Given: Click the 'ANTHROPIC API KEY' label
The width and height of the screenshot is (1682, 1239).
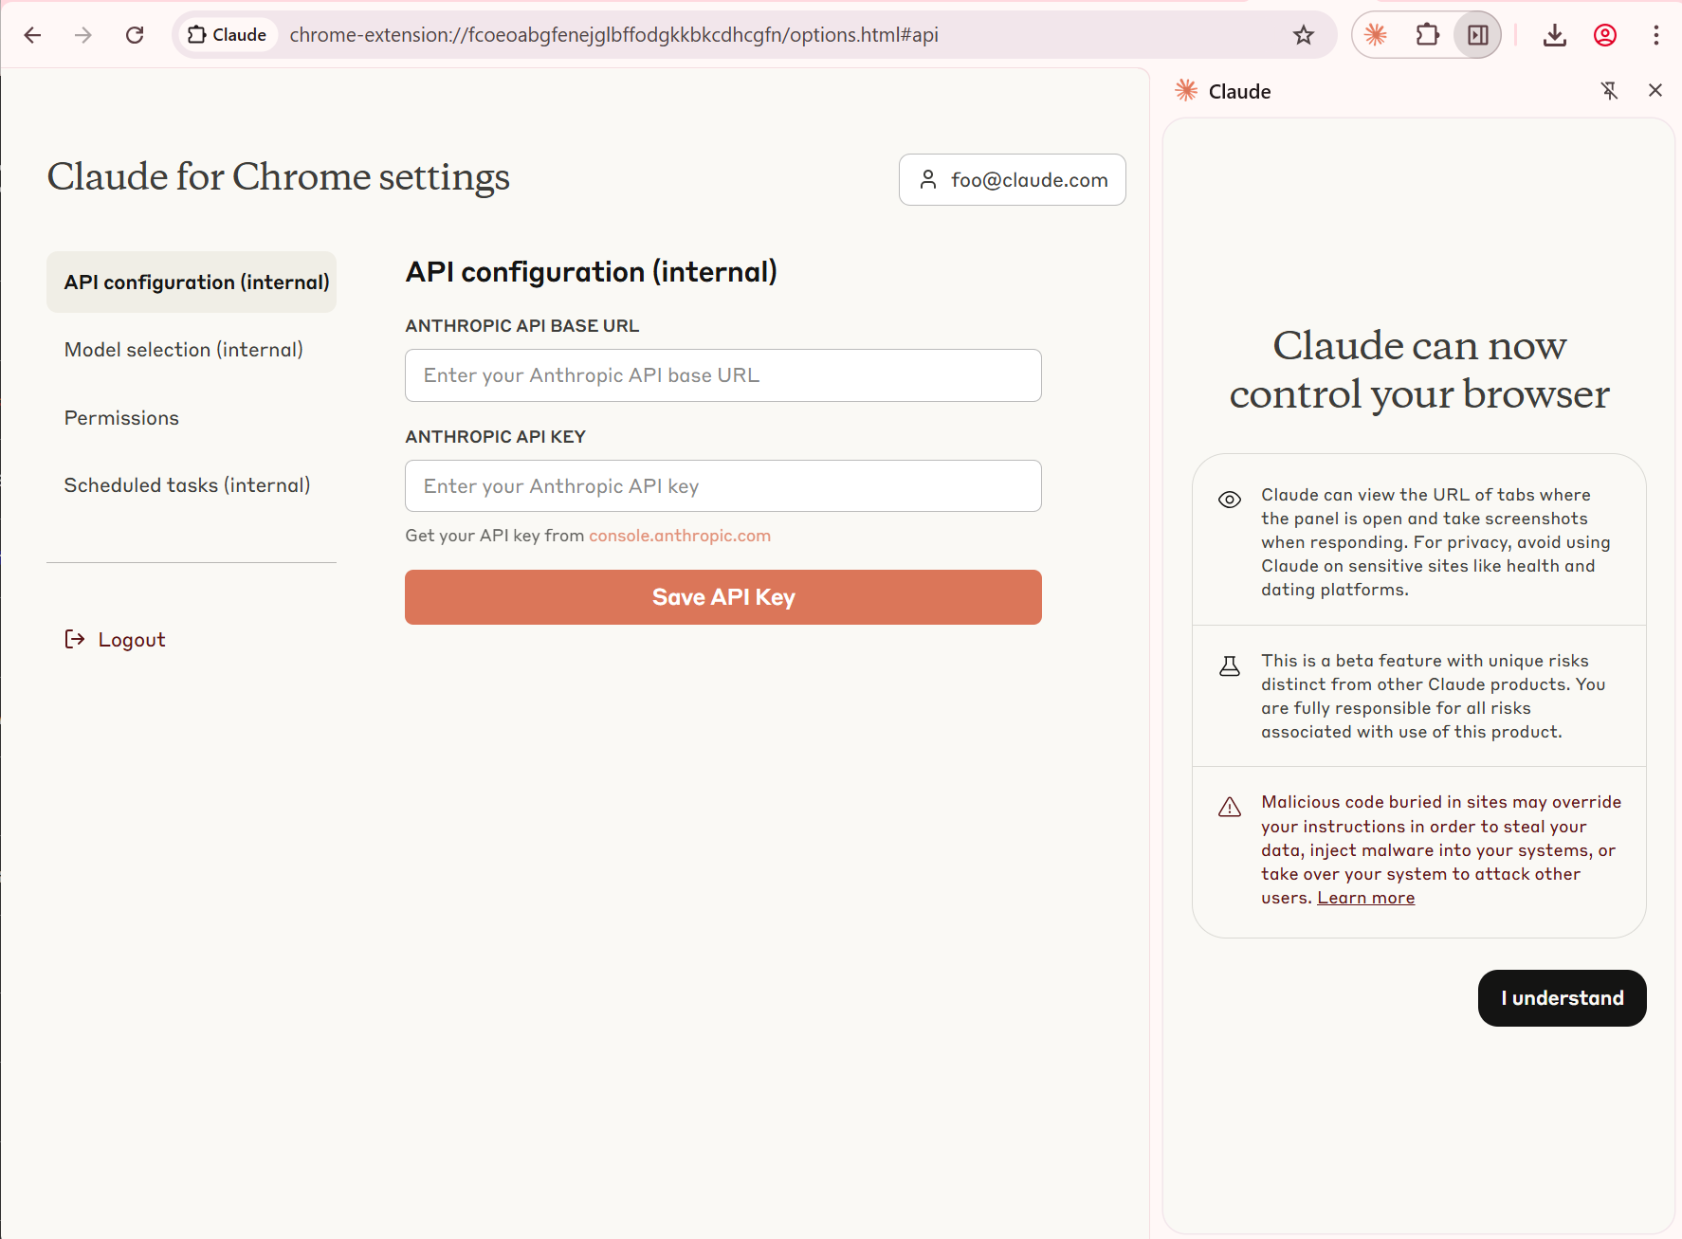Looking at the screenshot, I should [496, 437].
